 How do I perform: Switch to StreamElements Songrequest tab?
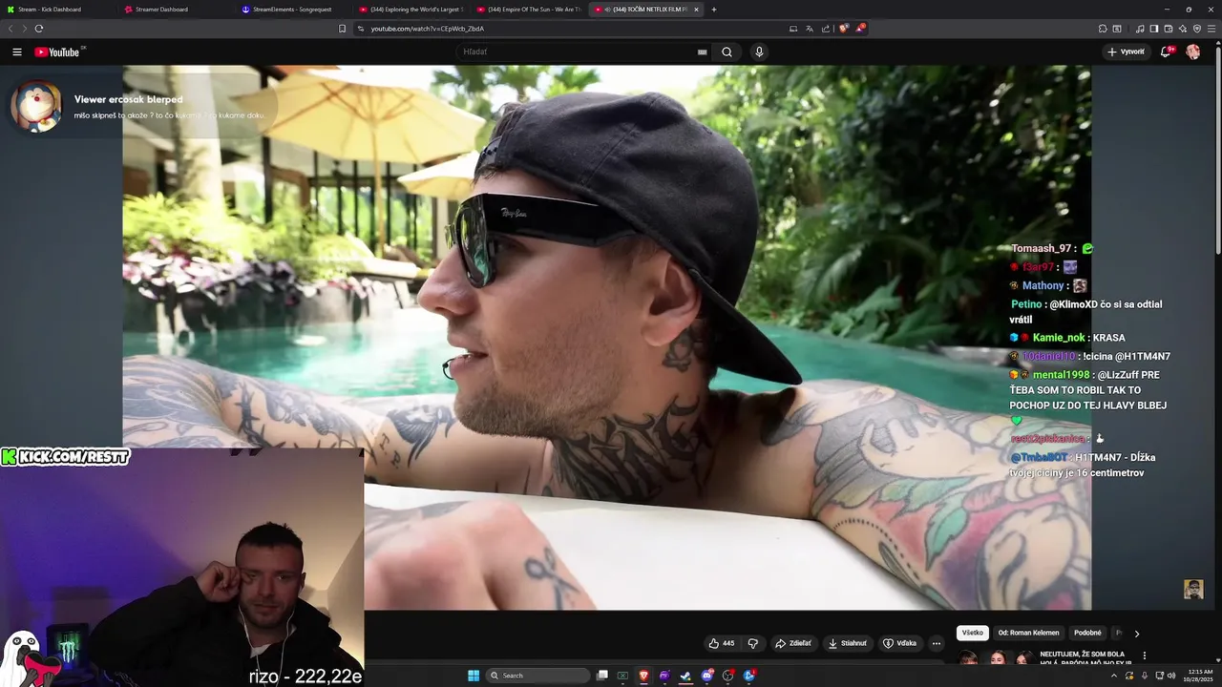pos(294,10)
